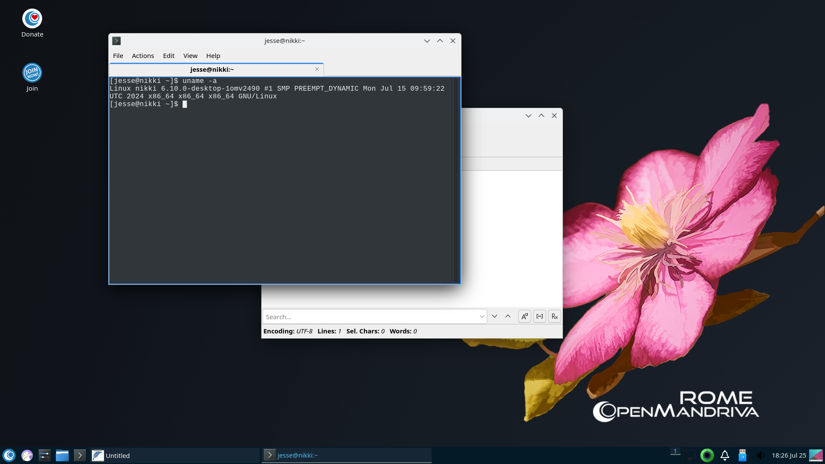Click the Lines: 1 status entry

329,331
